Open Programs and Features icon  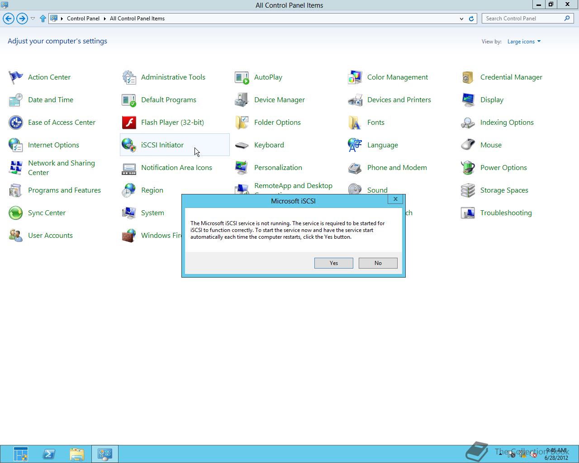tap(16, 190)
